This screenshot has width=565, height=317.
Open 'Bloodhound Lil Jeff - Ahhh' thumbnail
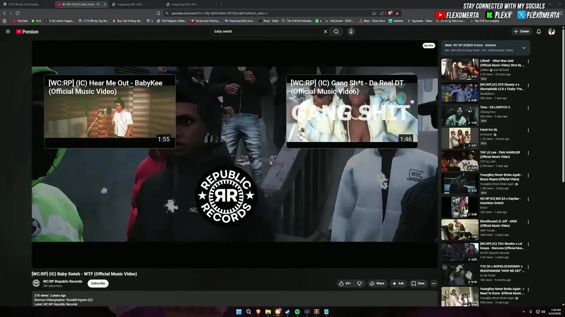(460, 229)
